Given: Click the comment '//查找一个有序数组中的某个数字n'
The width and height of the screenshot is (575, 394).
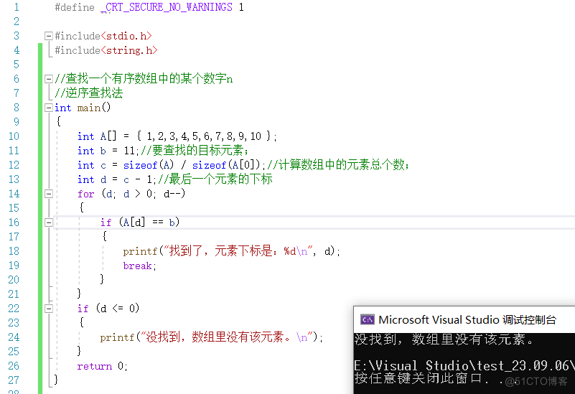Looking at the screenshot, I should click(144, 79).
